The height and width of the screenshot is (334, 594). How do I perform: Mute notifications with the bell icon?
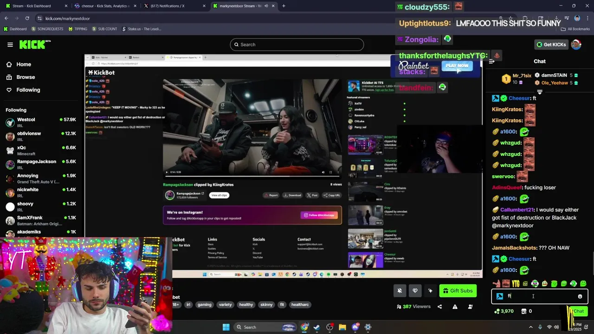tap(400, 291)
